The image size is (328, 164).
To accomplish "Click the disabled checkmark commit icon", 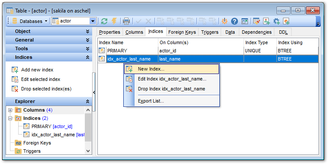I will click(138, 21).
